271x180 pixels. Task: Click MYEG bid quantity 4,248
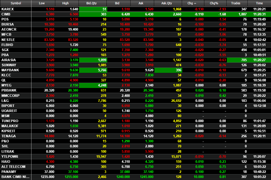(102, 85)
